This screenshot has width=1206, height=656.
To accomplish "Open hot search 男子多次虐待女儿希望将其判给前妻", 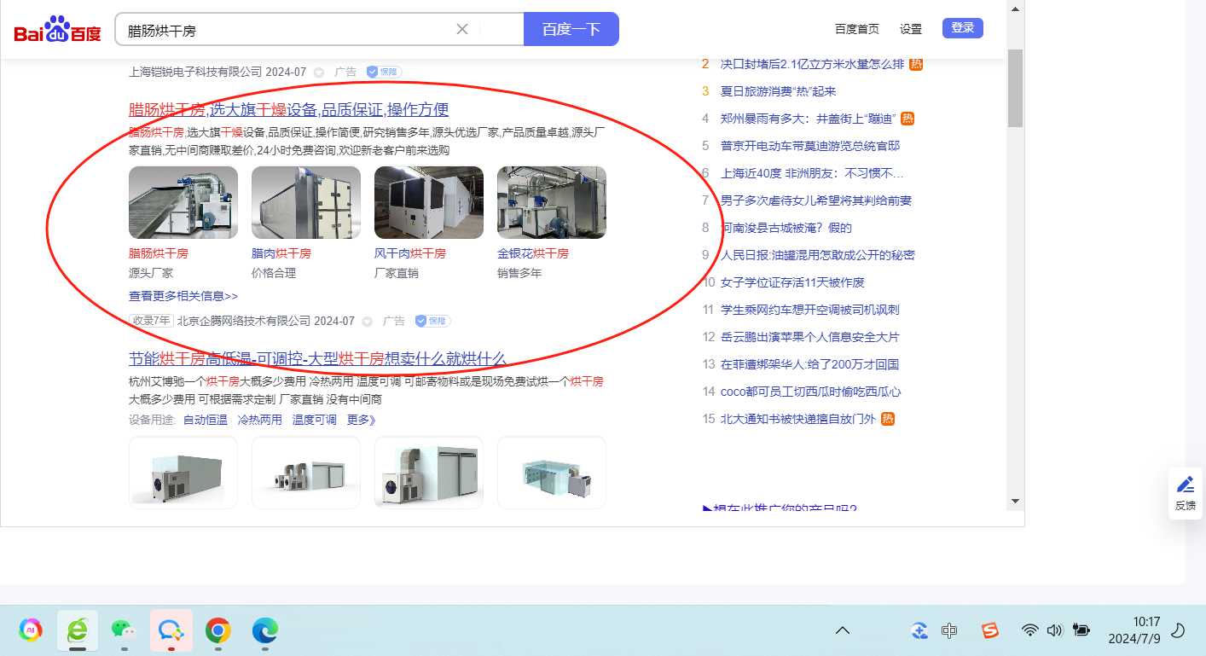I will pyautogui.click(x=816, y=200).
